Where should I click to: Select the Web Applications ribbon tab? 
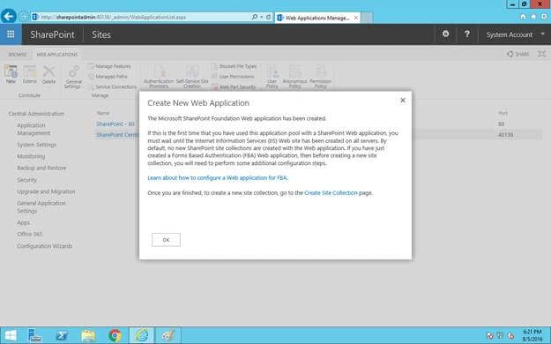tap(57, 55)
